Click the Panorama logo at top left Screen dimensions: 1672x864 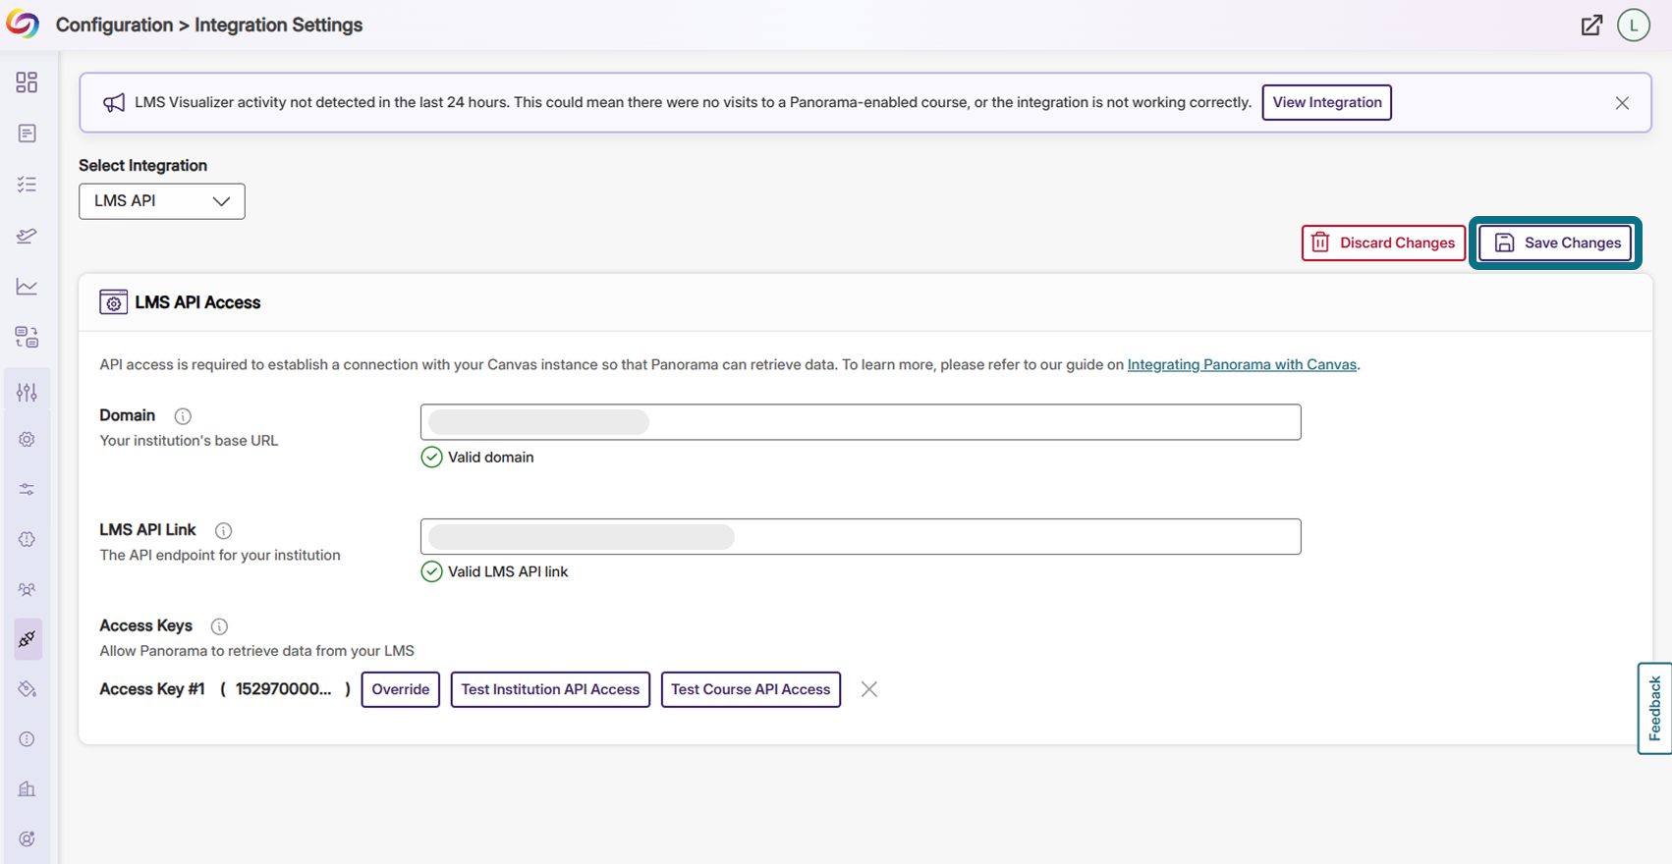23,25
